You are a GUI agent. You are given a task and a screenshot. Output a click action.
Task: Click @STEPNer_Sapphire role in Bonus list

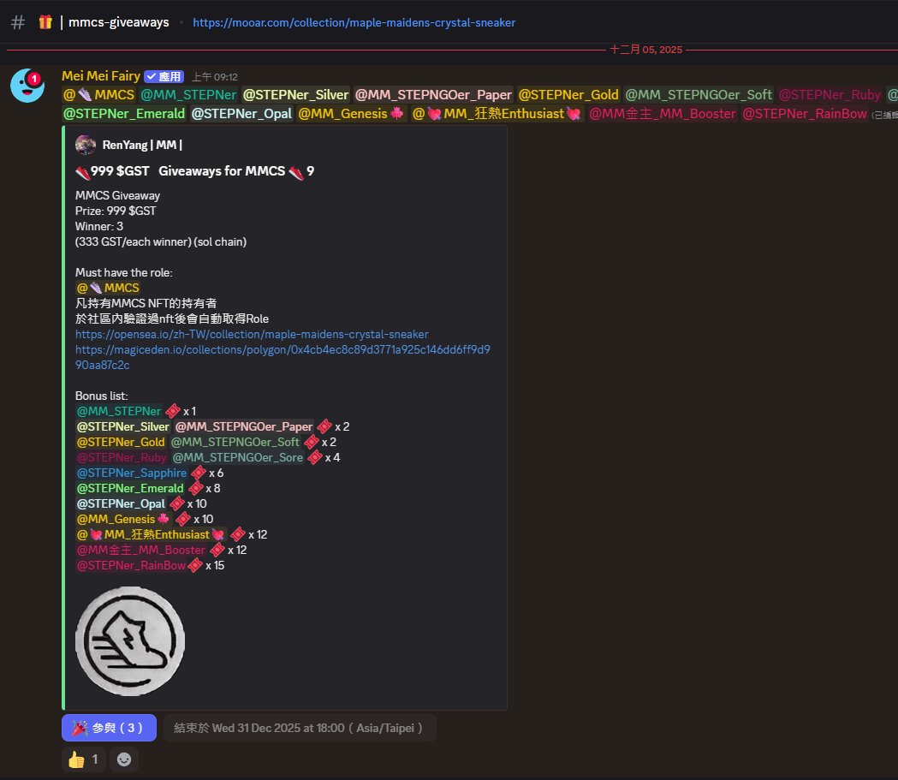pyautogui.click(x=132, y=473)
